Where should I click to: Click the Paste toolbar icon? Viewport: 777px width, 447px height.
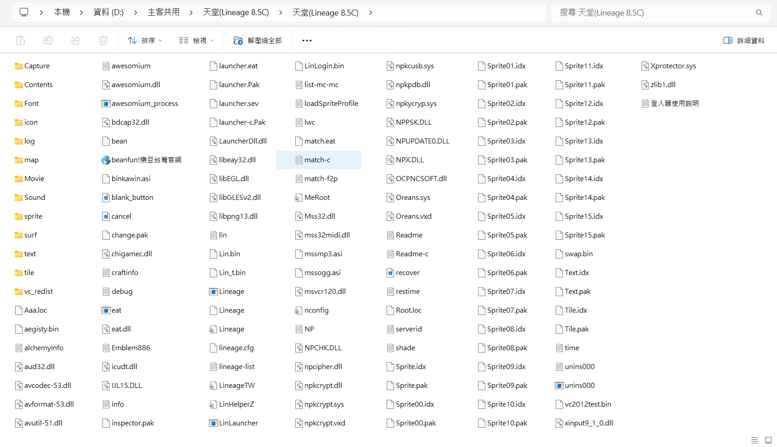[x=21, y=40]
